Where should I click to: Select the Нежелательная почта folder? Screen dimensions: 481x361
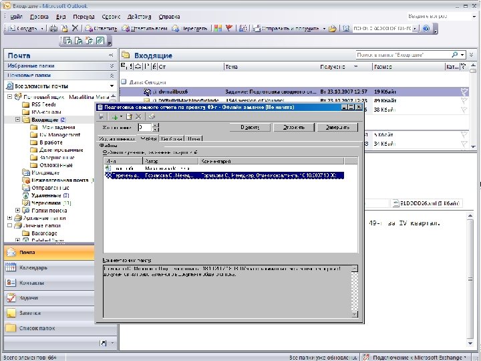[x=60, y=180]
